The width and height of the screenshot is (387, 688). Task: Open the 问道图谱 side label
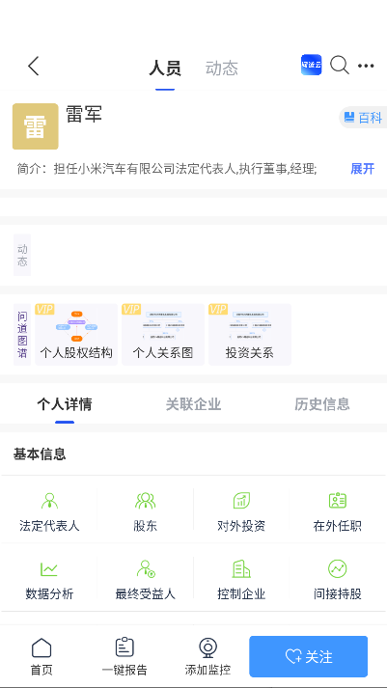coord(22,335)
